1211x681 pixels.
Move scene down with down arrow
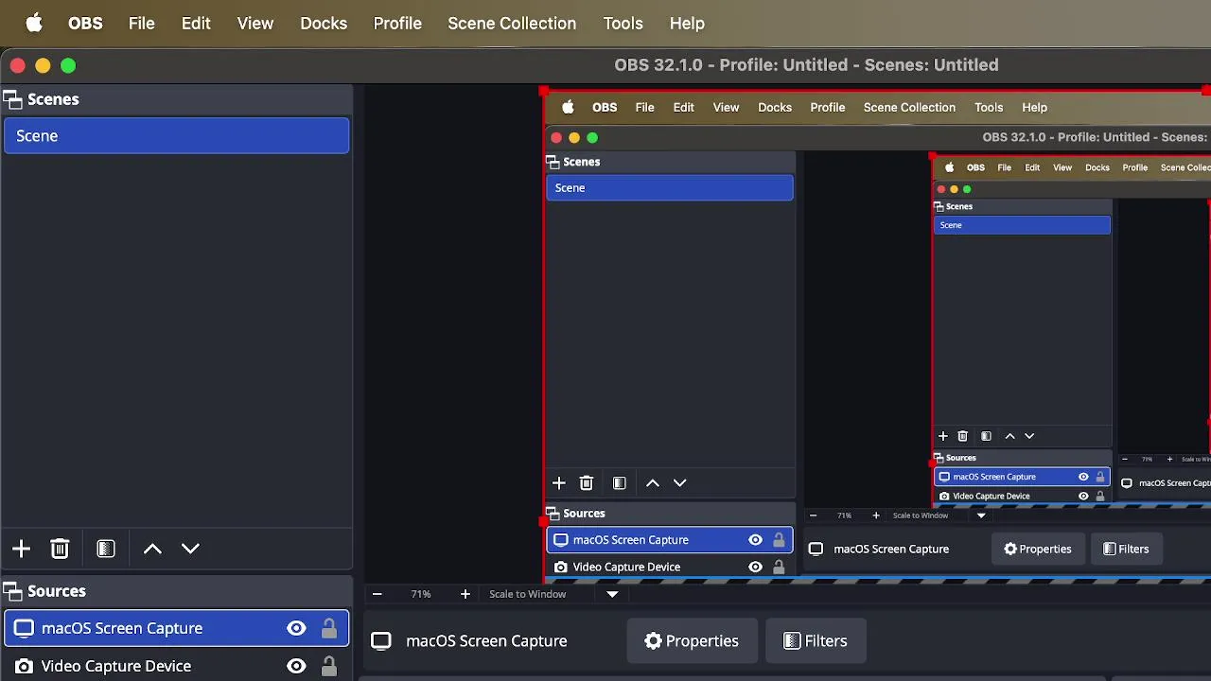pos(190,549)
